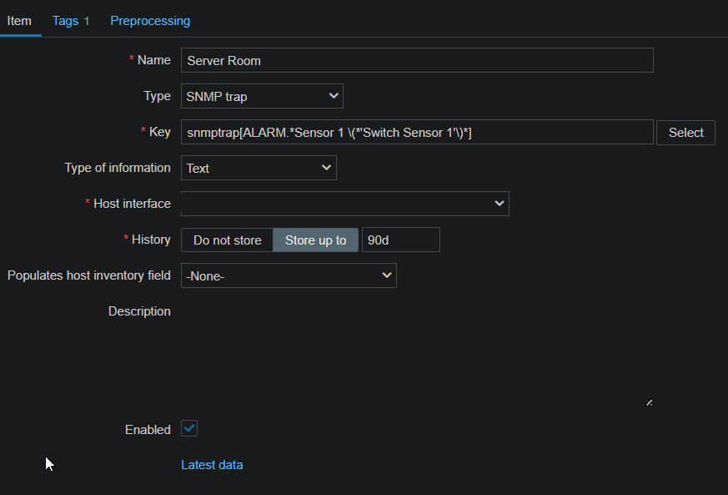
Task: Switch to the Tags tab
Action: pos(65,21)
